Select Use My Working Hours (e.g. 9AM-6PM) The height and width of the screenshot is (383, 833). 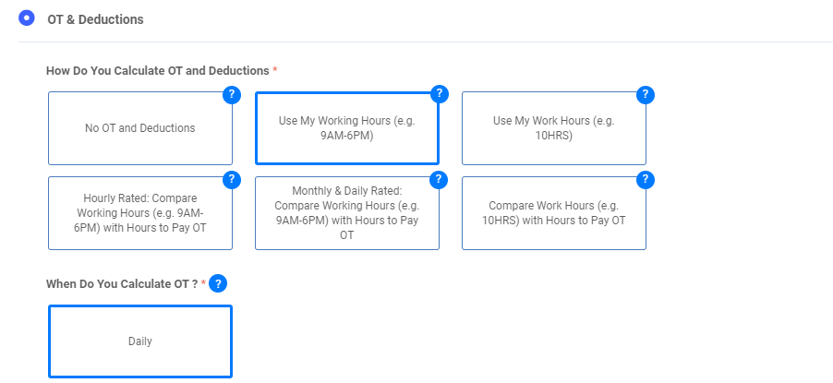[346, 128]
